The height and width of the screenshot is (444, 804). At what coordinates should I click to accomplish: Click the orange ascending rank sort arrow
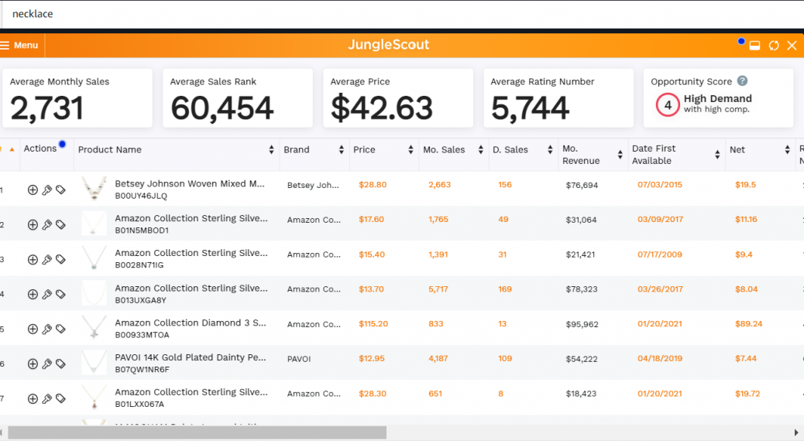tap(12, 149)
